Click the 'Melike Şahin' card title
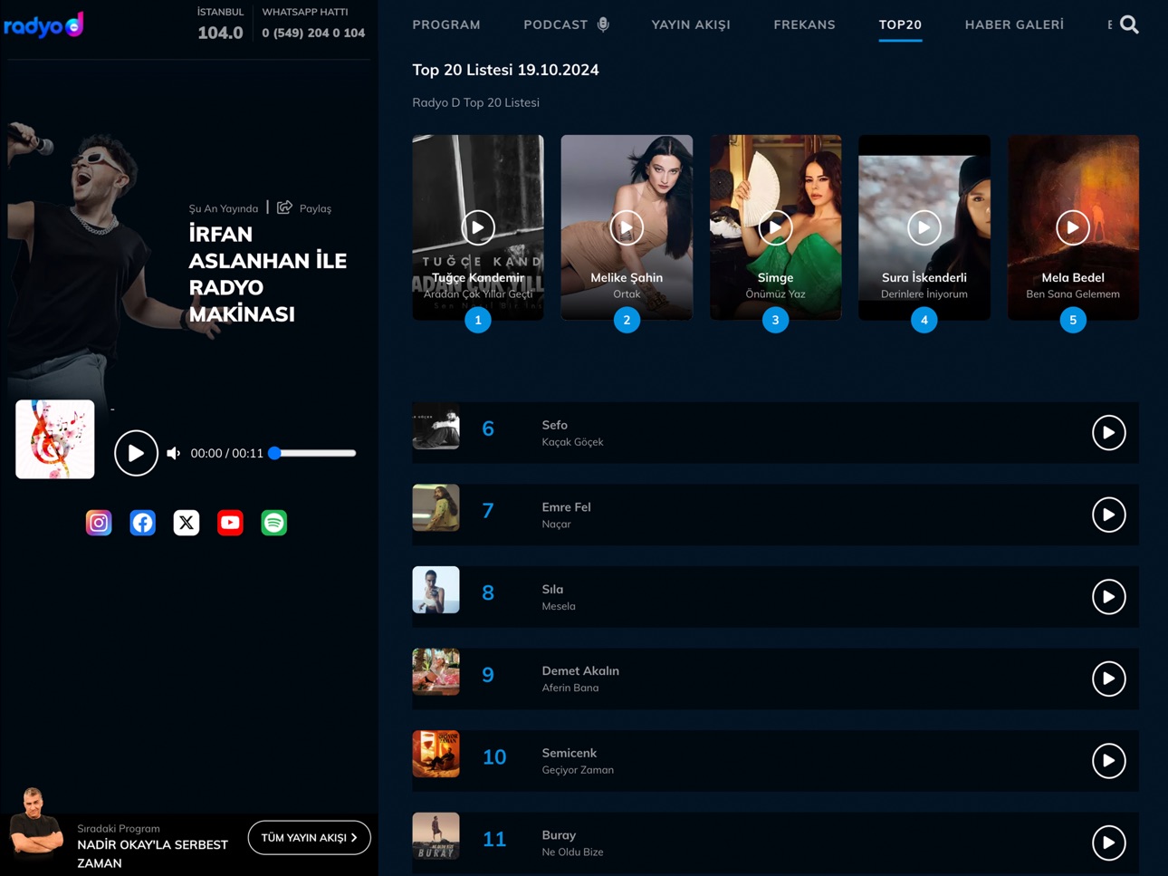 tap(627, 278)
